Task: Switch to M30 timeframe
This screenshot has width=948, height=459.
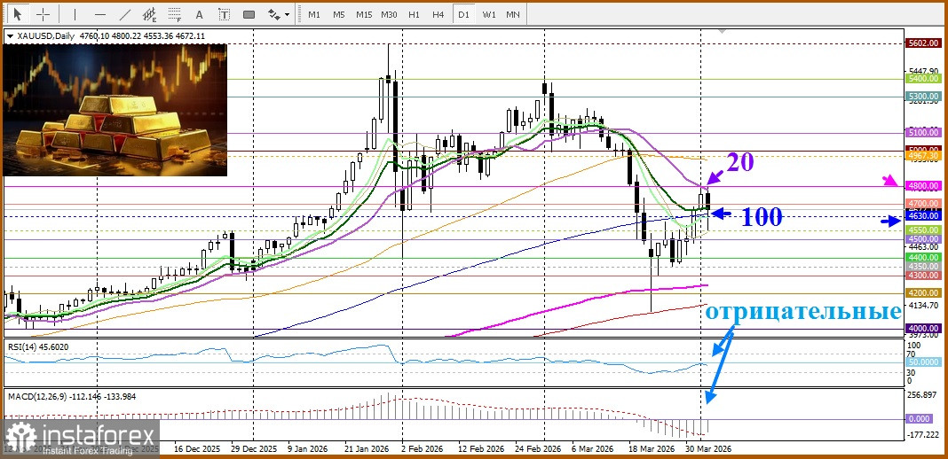Action: tap(389, 14)
